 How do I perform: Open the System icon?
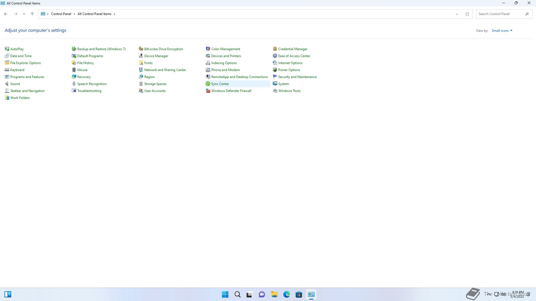pos(275,84)
